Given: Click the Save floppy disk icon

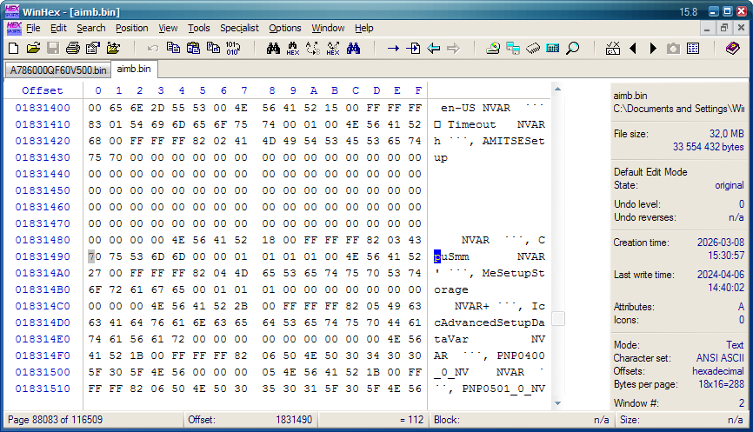Looking at the screenshot, I should tap(53, 48).
